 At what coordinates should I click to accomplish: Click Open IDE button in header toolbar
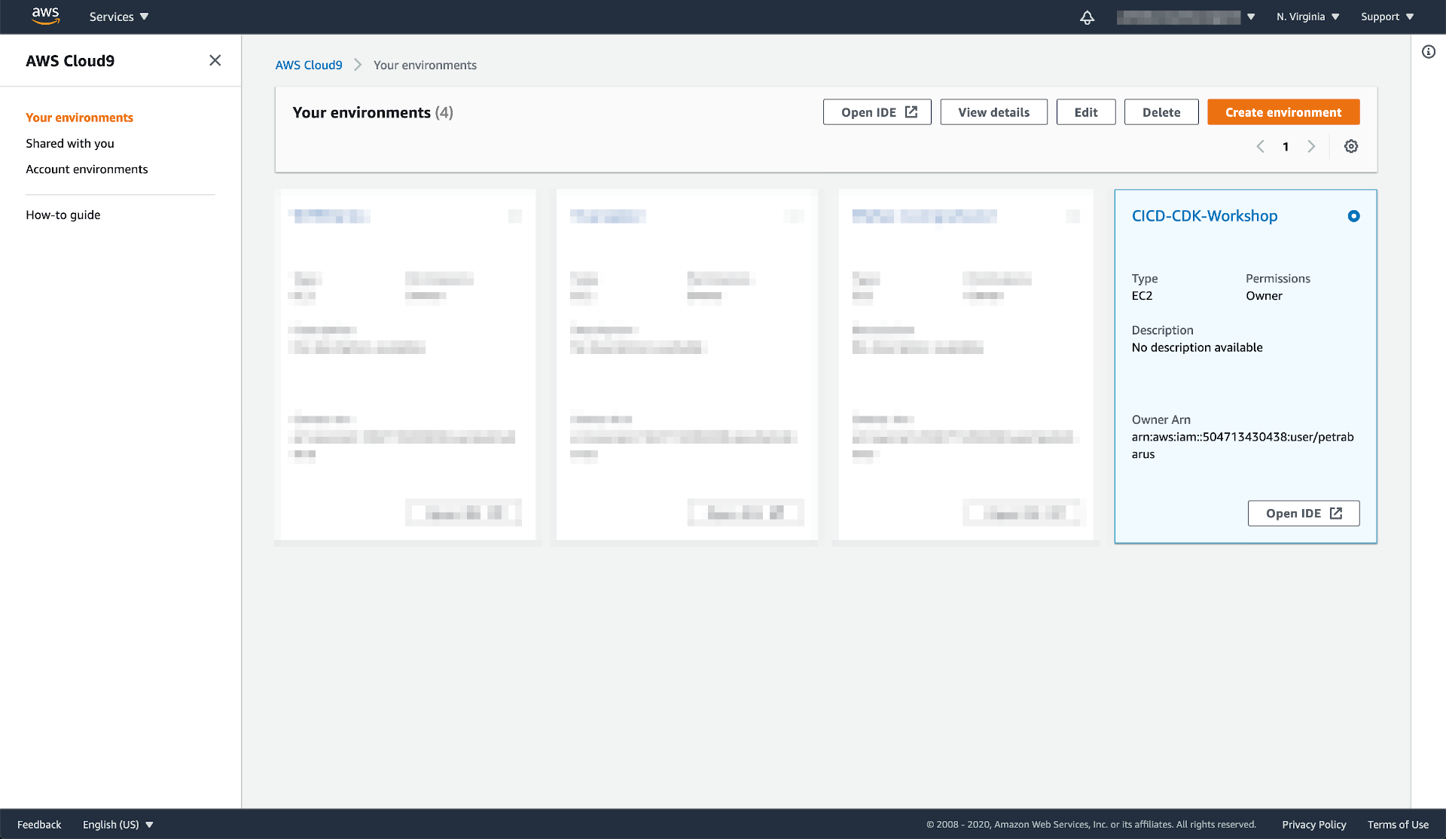pos(877,112)
